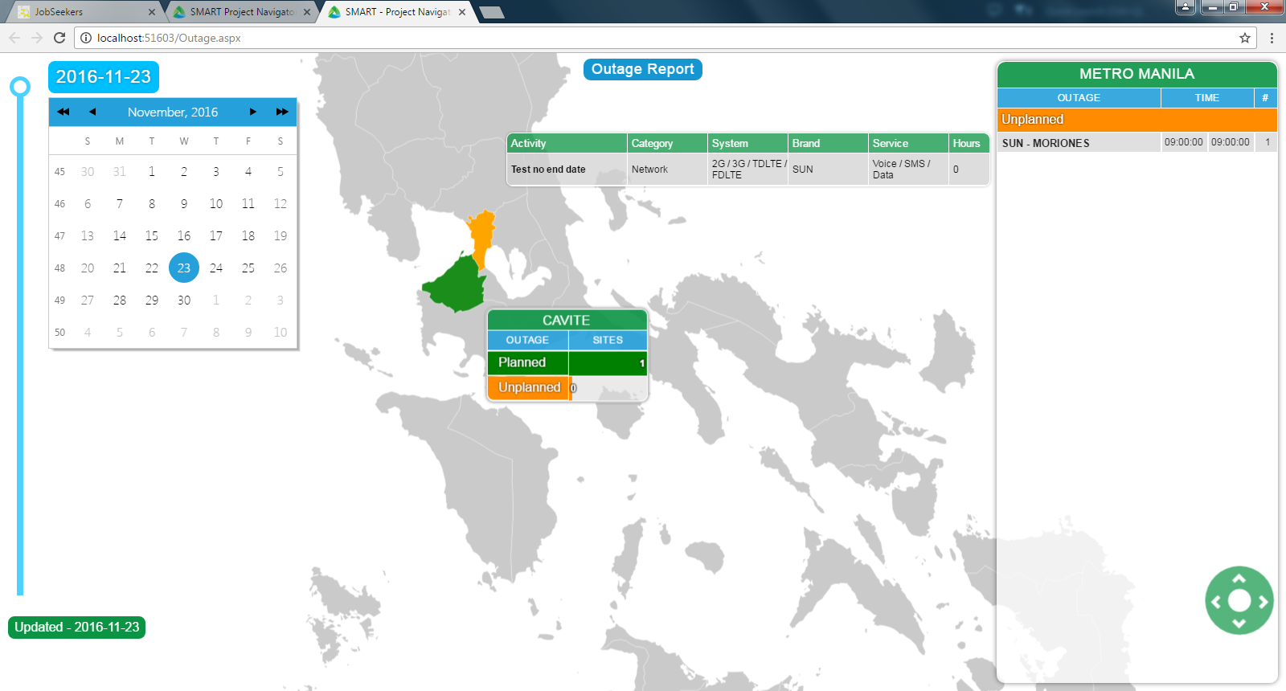Viewport: 1286px width, 691px height.
Task: Pan map right with navigation arrow
Action: [1263, 601]
